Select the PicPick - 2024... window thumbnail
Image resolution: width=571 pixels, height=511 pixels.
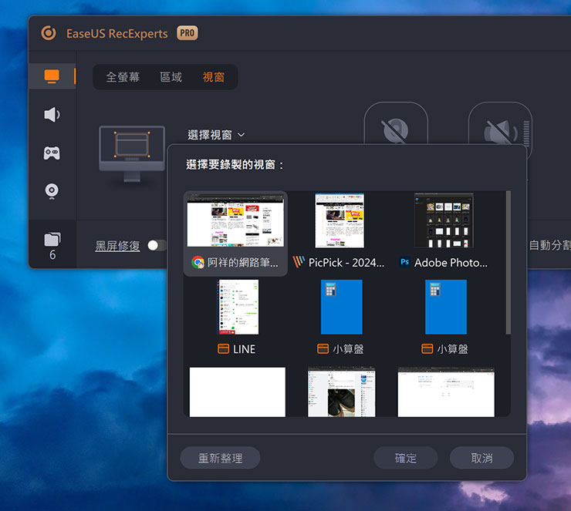340,220
